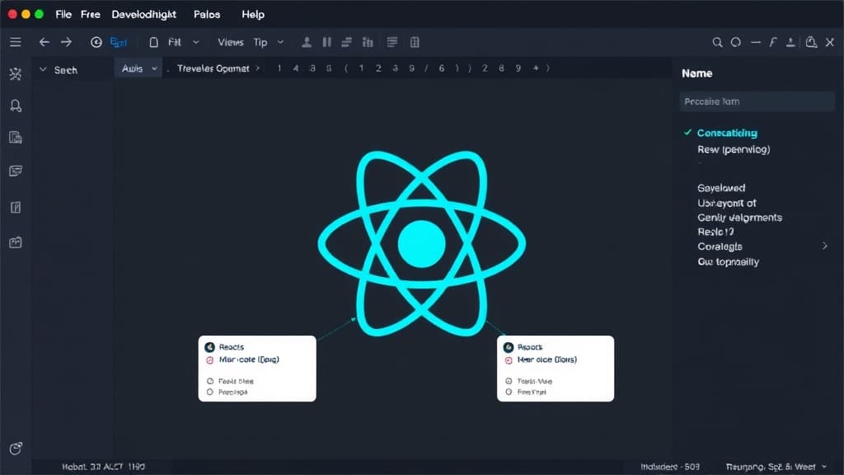Open the Awis dropdown above the canvas
844x475 pixels.
[138, 68]
